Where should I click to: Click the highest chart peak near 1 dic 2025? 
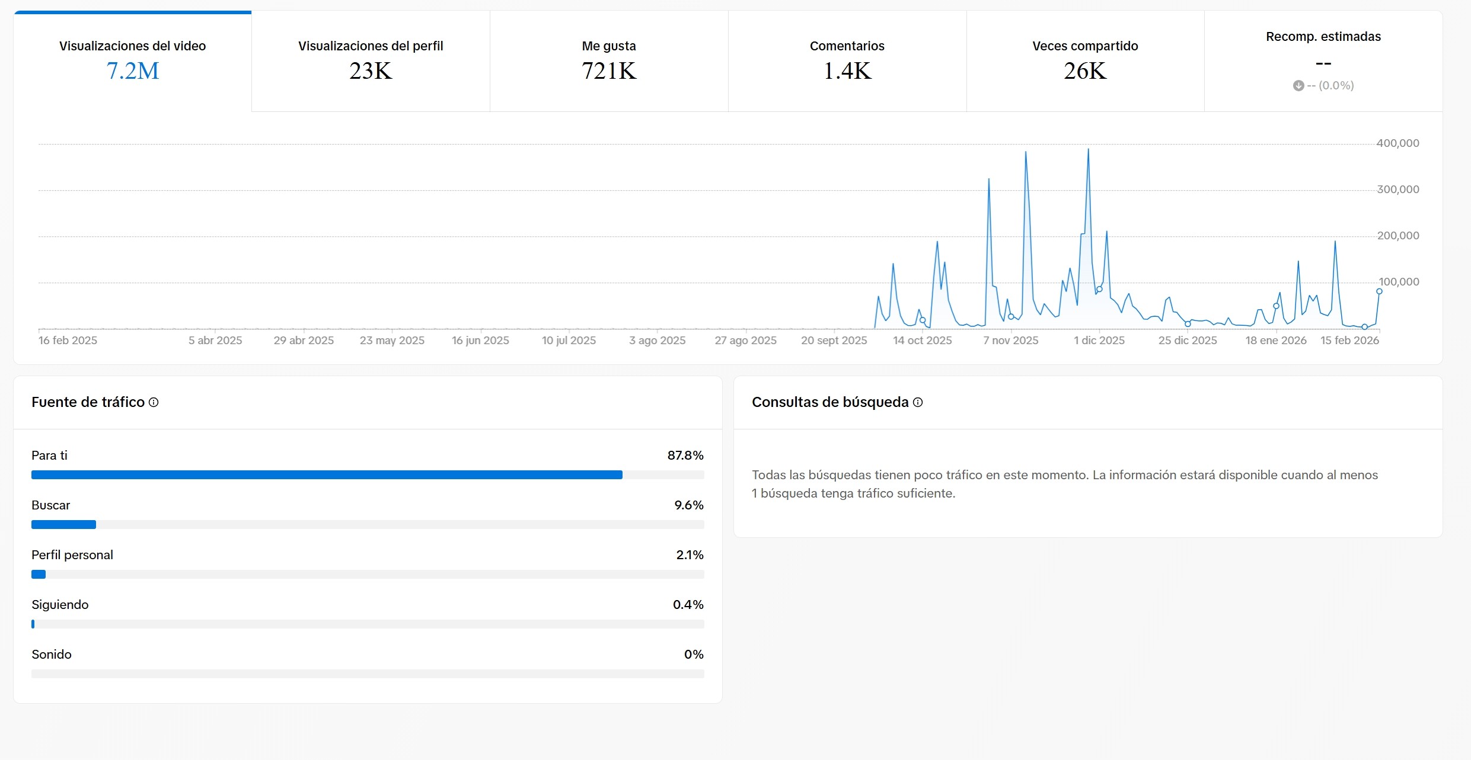(1088, 149)
